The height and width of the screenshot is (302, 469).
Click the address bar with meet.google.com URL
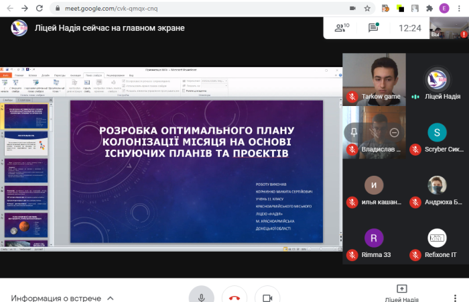click(201, 9)
